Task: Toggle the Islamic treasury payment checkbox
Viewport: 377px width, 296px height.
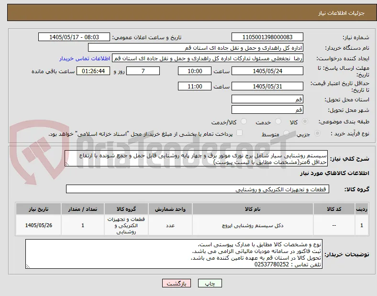Action: coord(240,133)
